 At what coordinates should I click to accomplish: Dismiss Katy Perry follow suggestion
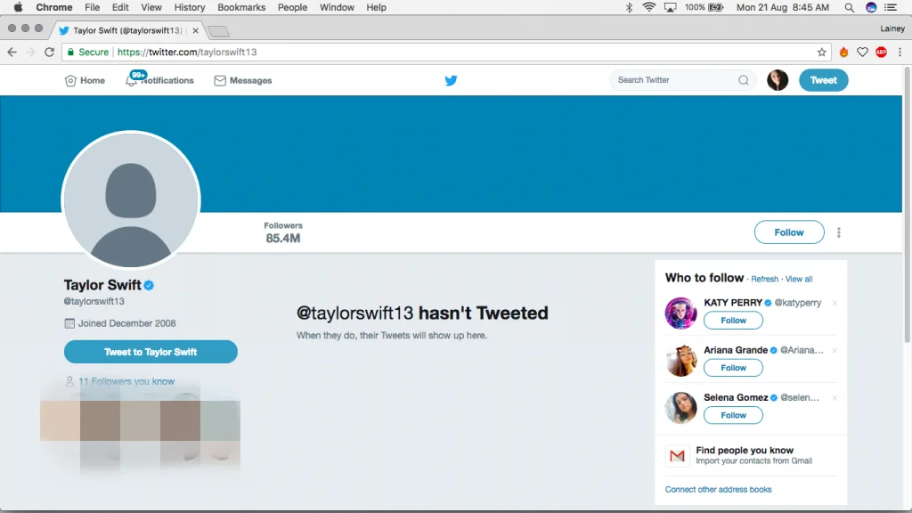[835, 304]
